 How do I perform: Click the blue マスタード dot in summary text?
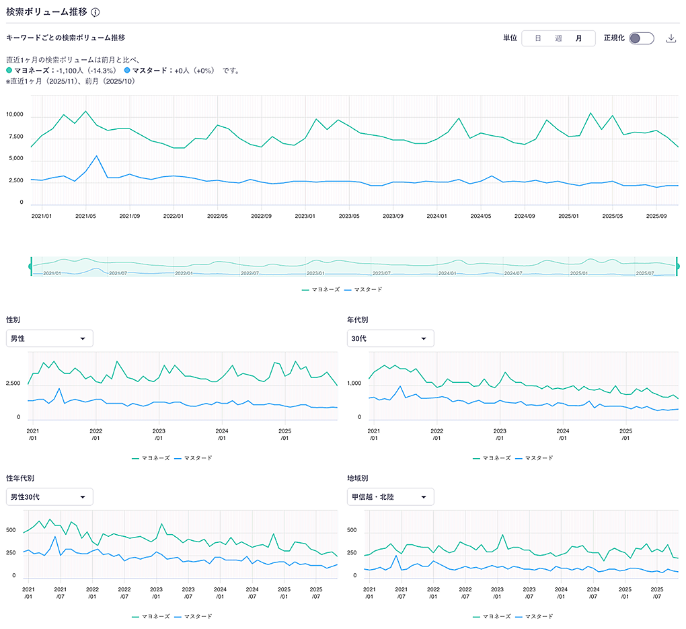tap(127, 70)
